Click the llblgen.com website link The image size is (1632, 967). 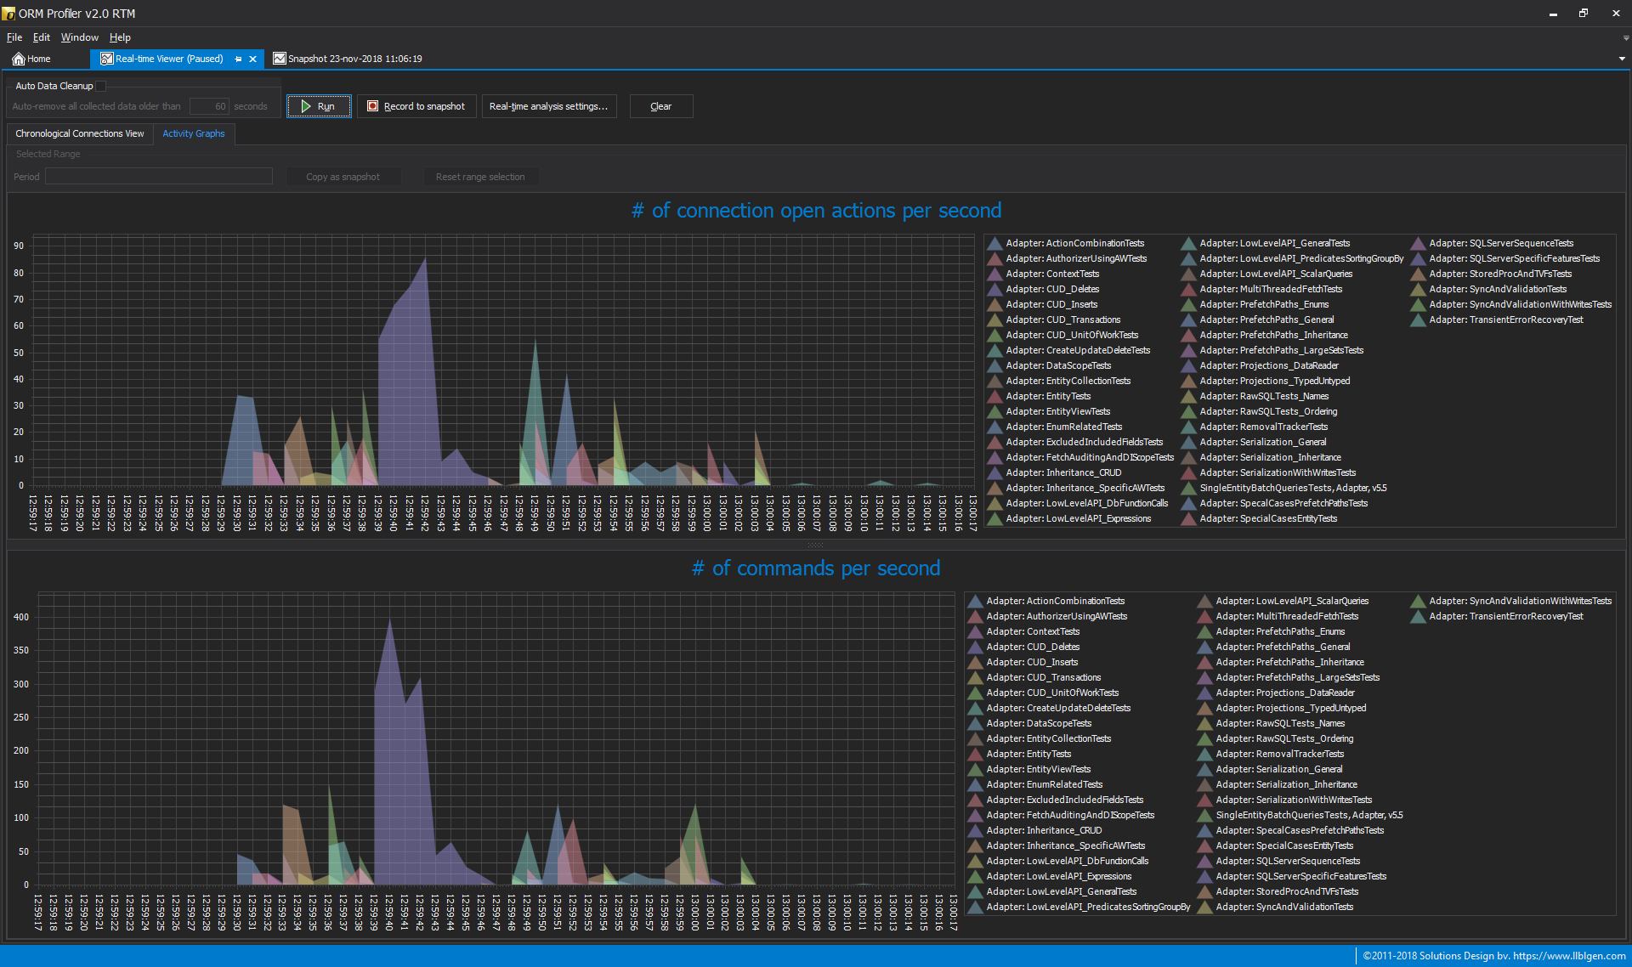(1569, 956)
